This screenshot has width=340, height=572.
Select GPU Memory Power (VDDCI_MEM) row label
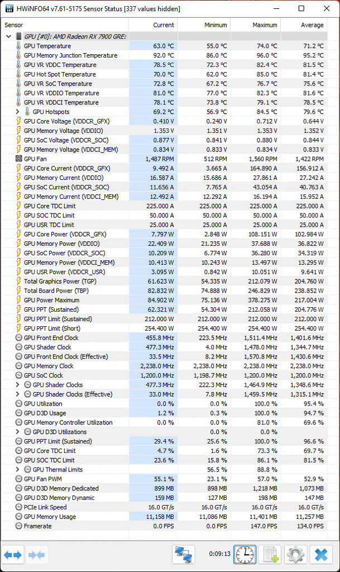[x=69, y=263]
